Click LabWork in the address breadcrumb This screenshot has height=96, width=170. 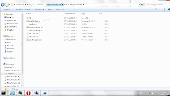click(40, 5)
